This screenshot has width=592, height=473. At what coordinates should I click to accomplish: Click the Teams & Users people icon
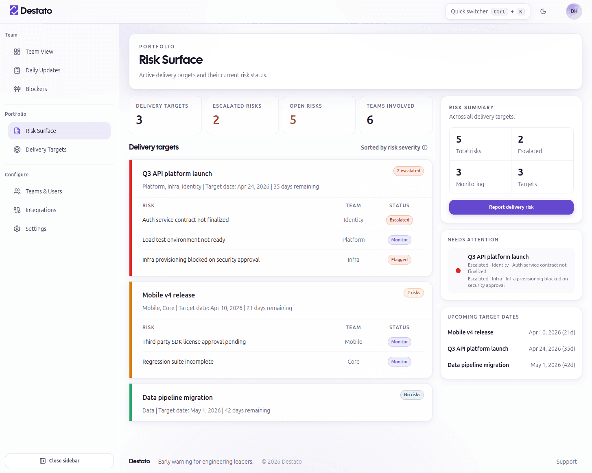click(x=17, y=191)
